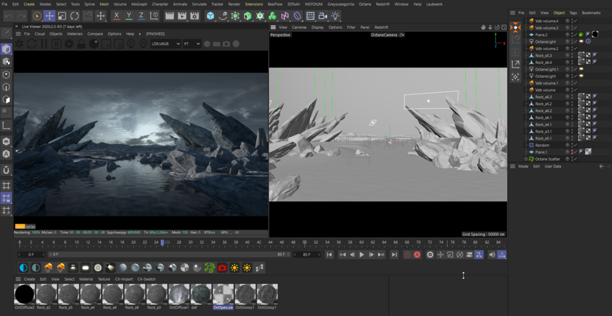Image resolution: width=612 pixels, height=316 pixels.
Task: Select the Move tool in top toolbar
Action: 49,16
